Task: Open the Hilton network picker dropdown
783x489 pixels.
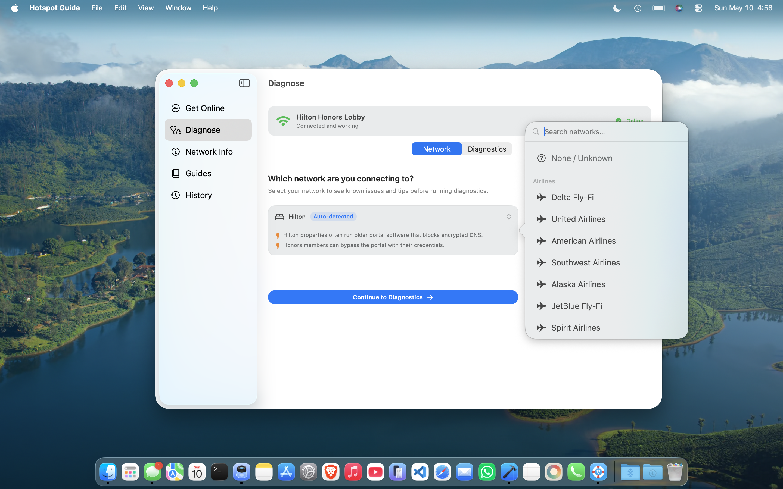Action: 393,216
